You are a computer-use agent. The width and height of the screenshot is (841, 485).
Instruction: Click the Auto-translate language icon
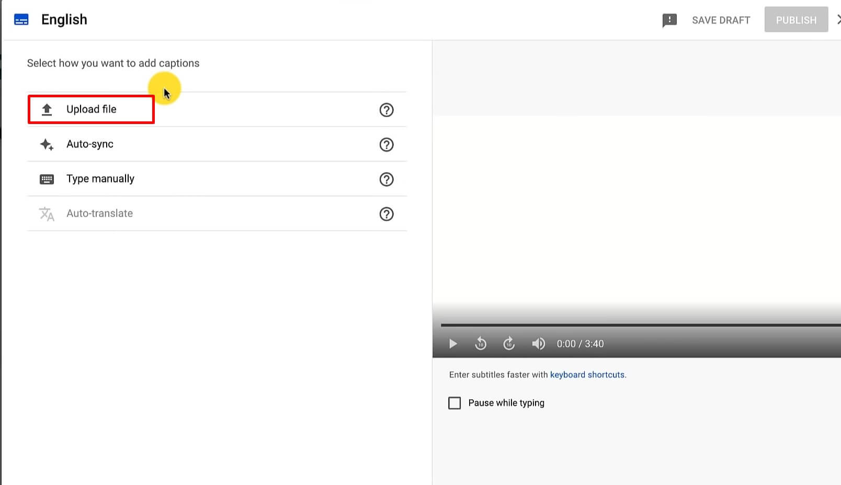point(47,213)
